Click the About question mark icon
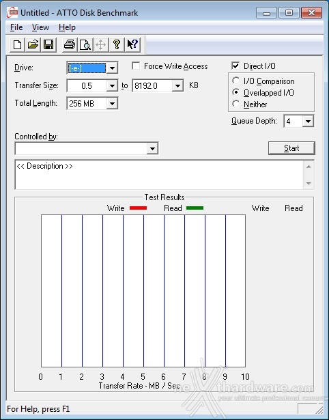329x420 pixels. (117, 44)
